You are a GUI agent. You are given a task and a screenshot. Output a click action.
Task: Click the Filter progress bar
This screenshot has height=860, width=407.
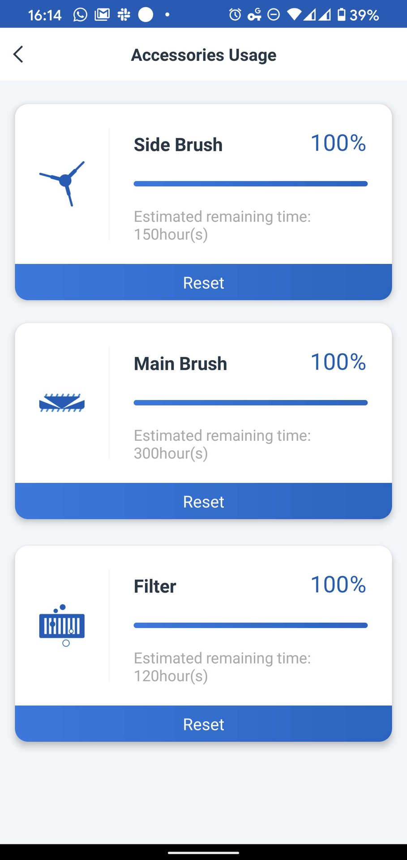pos(250,625)
